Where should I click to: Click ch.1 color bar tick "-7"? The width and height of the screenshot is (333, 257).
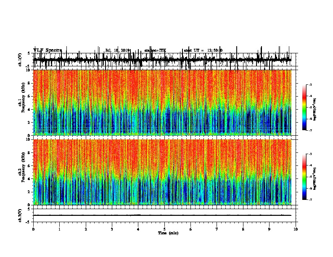310,130
